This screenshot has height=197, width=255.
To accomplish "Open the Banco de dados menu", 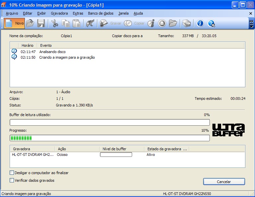I will [x=101, y=13].
